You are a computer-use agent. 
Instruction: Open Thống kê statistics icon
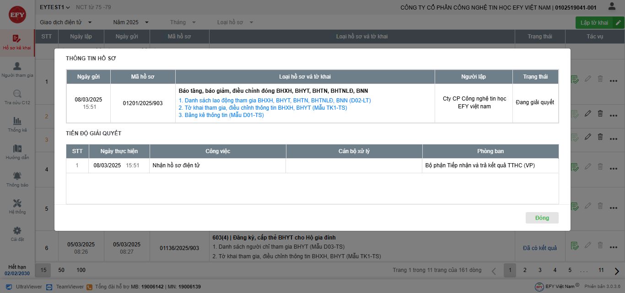pyautogui.click(x=17, y=122)
